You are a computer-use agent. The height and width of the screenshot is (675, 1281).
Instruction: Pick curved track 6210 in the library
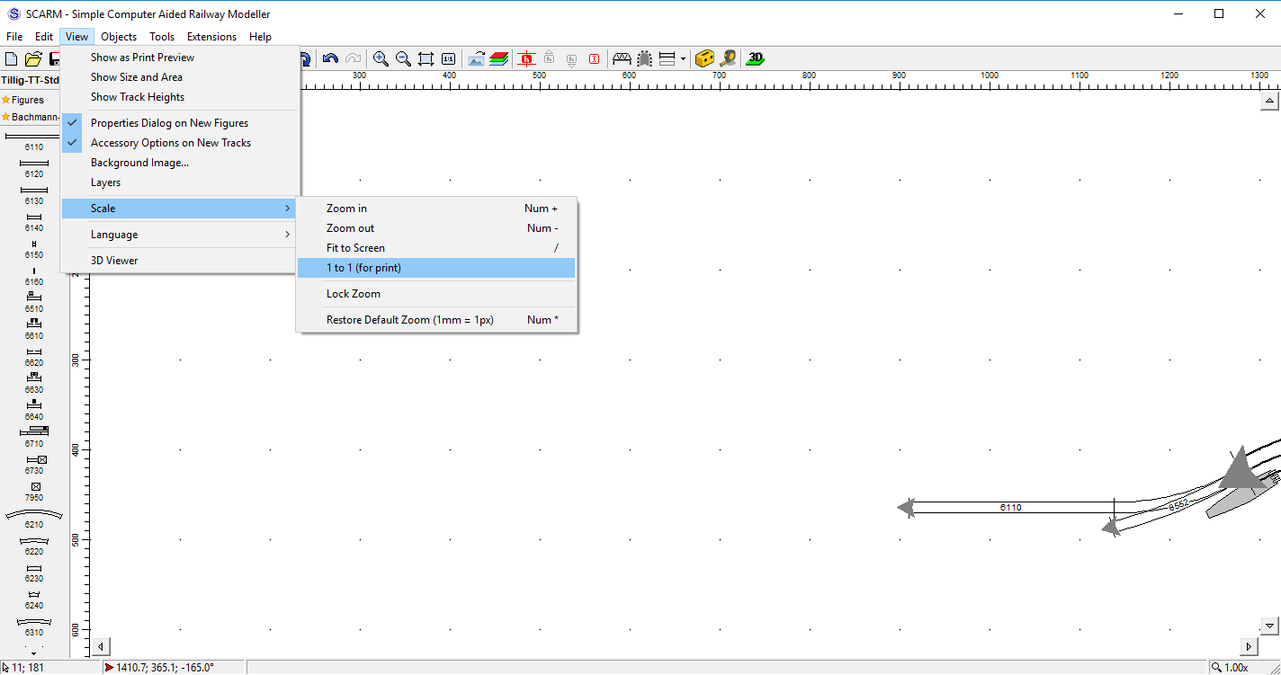coord(34,519)
